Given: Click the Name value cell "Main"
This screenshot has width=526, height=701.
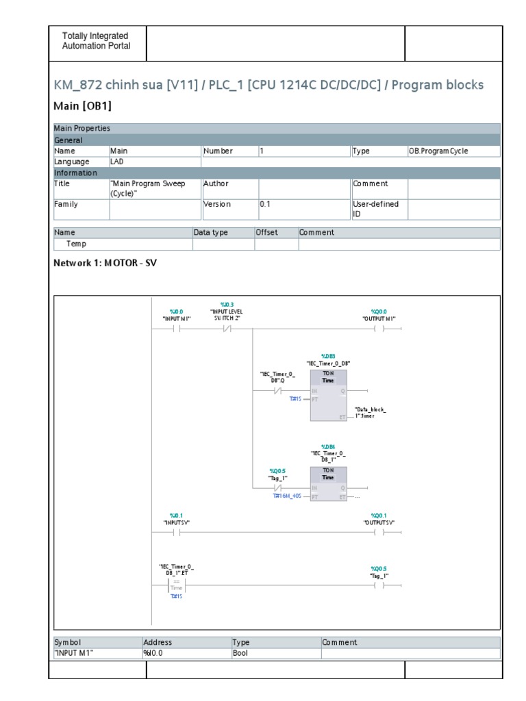Looking at the screenshot, I should (x=155, y=151).
